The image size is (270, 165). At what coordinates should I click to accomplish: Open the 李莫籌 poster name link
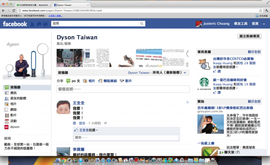coord(78,149)
